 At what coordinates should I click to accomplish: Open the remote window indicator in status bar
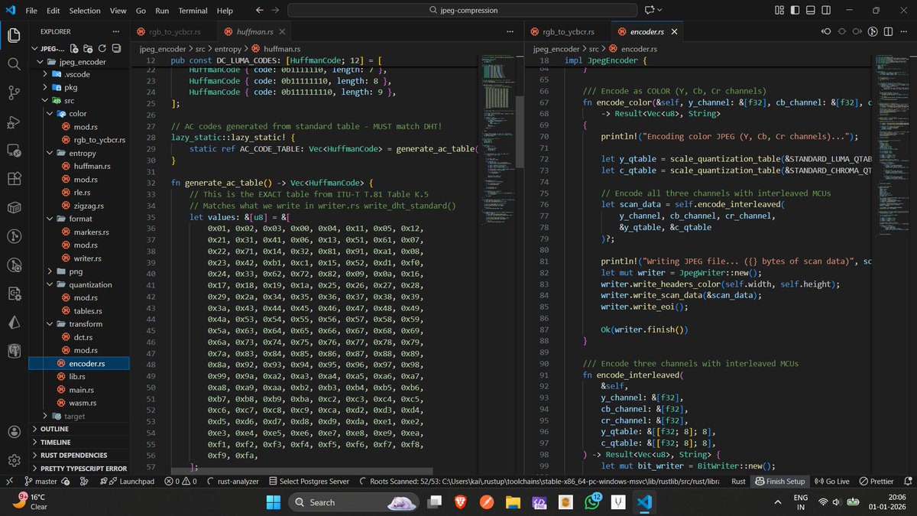8,482
